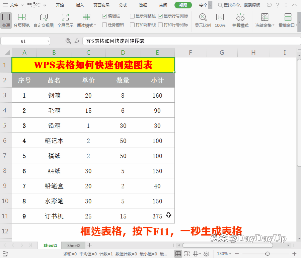Screen dimensions: 301x258
Task: Open Freeze Panes (冻结窗格) dropdown arrow
Action: pos(273,25)
